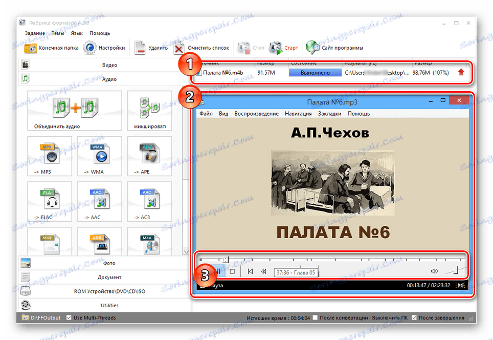Maximize the Палата №6.mp3 player window
This screenshot has height=340, width=493.
tap(443, 100)
